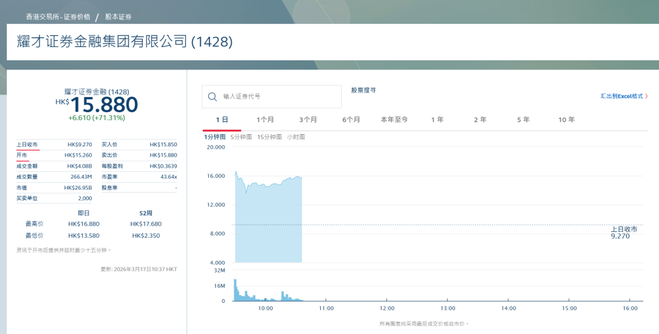
Task: Select the 1日 time range tab
Action: click(x=222, y=120)
